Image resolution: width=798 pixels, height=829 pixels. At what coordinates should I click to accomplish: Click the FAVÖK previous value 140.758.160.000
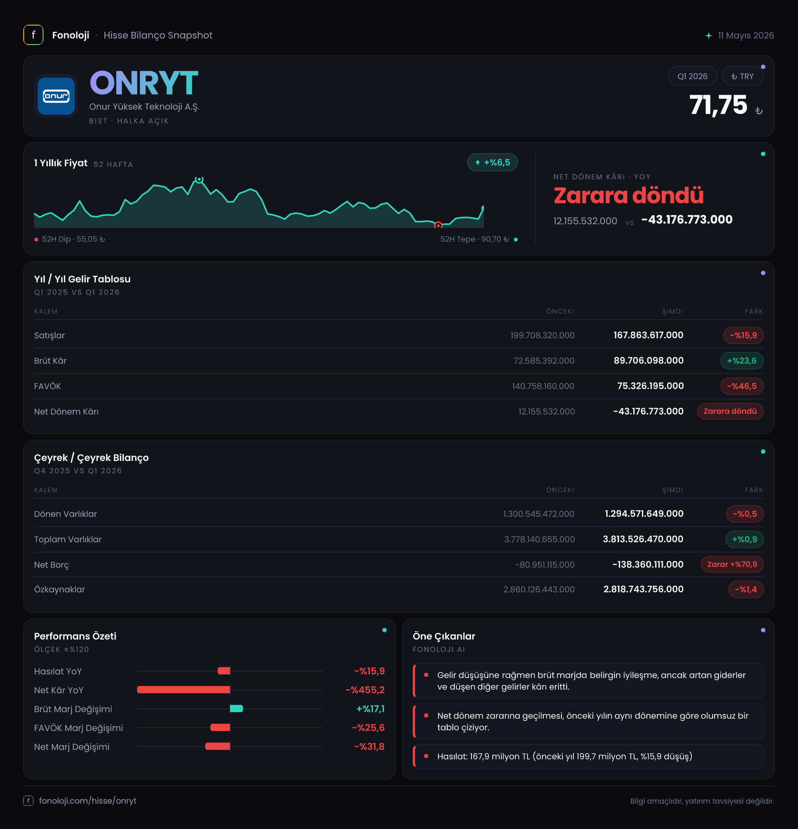pyautogui.click(x=543, y=386)
